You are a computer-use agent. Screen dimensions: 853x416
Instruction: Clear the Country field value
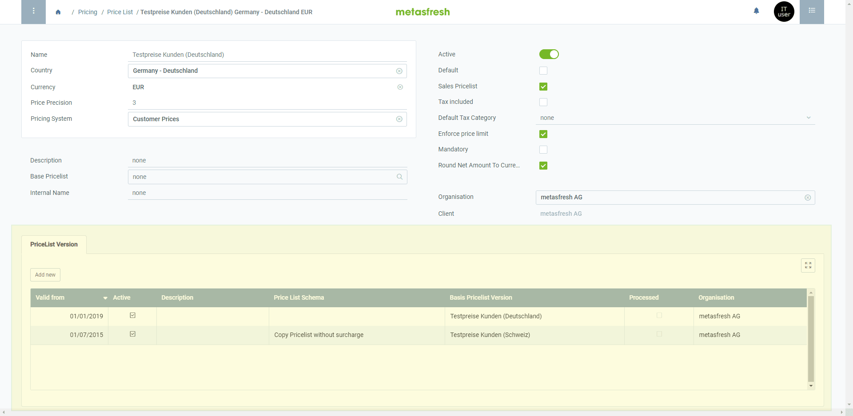click(399, 71)
